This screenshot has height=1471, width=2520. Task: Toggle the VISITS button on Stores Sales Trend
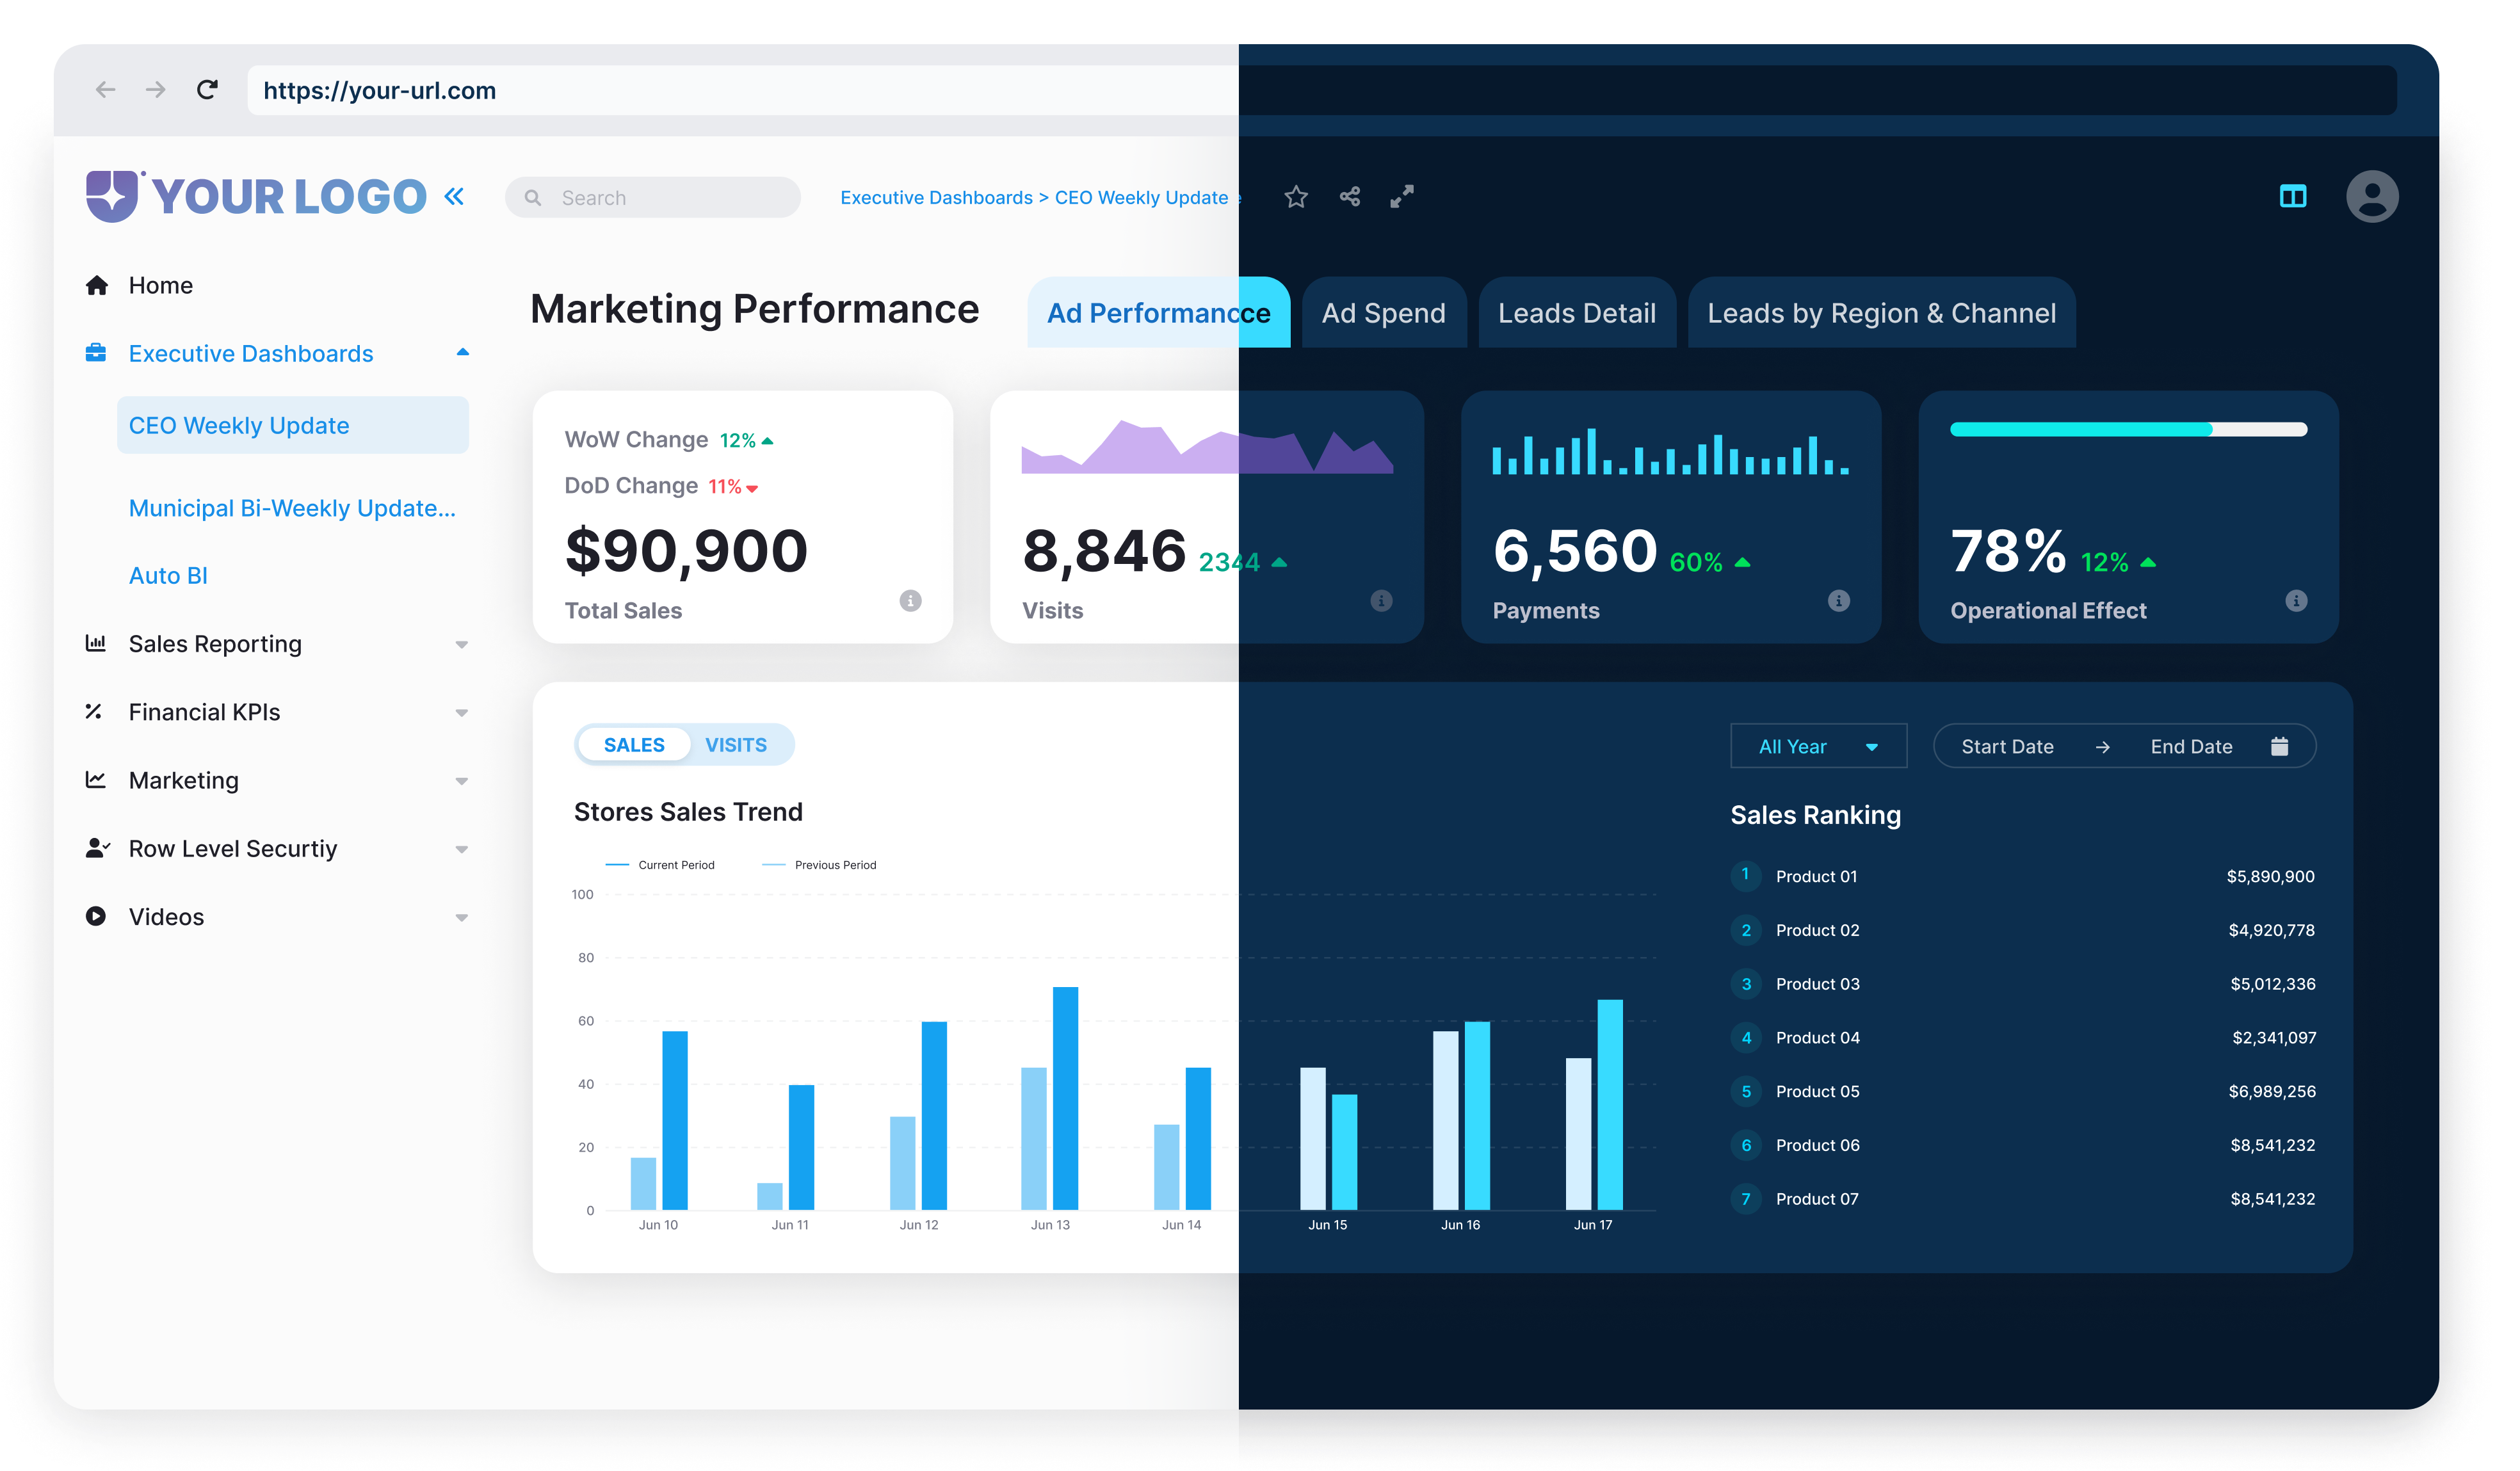point(736,744)
